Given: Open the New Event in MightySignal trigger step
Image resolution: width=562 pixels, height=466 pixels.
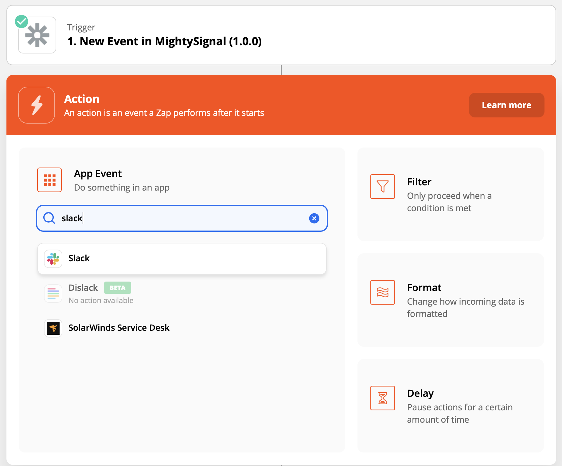Looking at the screenshot, I should 281,35.
